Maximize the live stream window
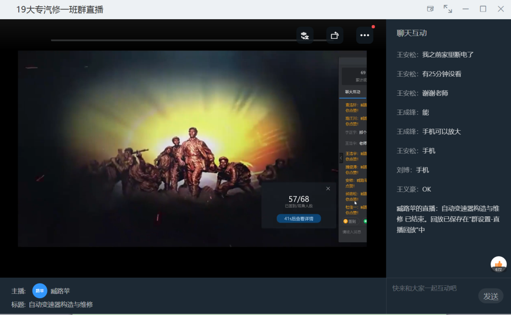The image size is (511, 315). tap(483, 9)
